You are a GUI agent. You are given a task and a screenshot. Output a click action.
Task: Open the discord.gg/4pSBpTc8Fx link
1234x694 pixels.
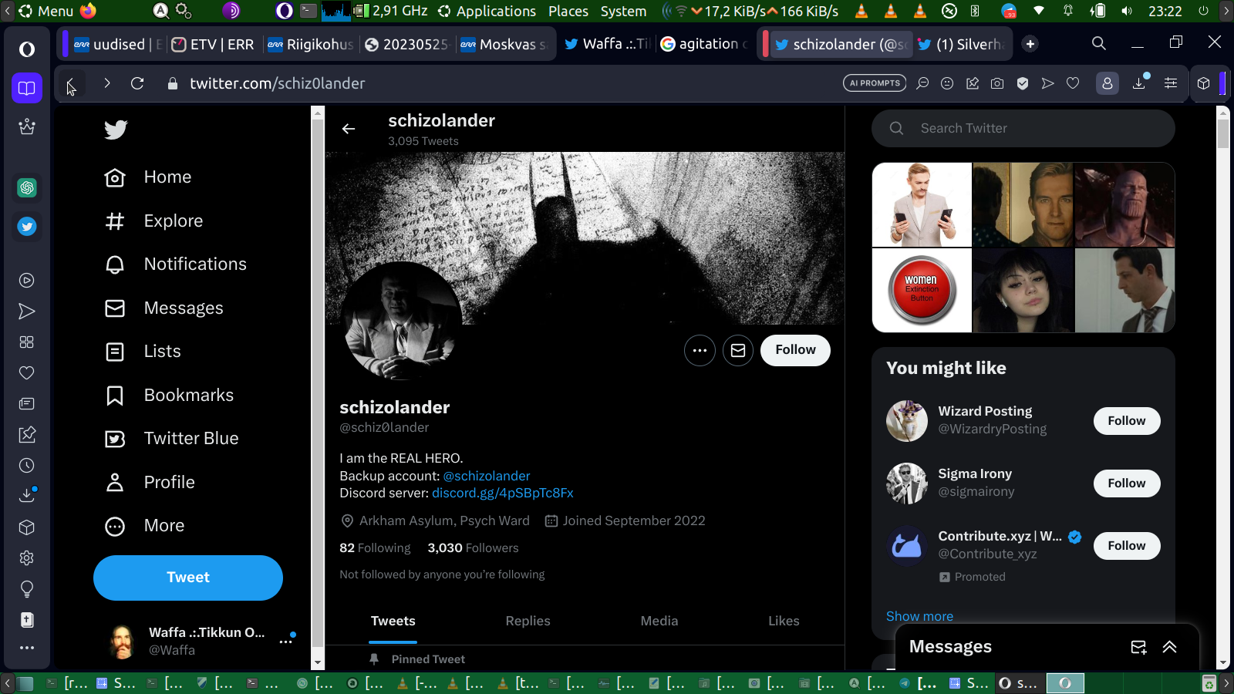(x=503, y=494)
